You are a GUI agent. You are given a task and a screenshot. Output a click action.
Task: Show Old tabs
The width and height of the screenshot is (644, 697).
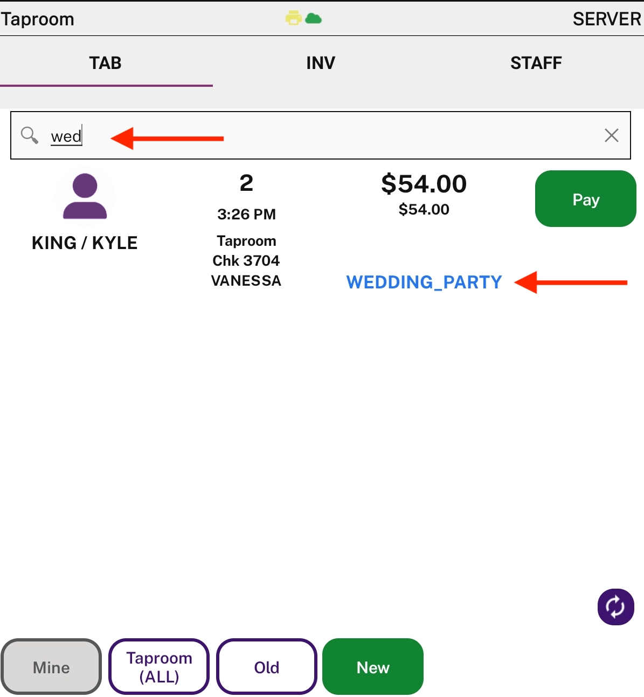(x=267, y=667)
